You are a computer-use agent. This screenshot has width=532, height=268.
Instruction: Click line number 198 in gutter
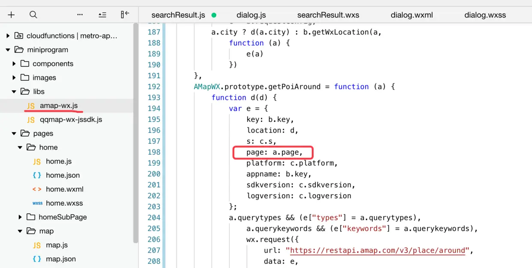point(154,152)
